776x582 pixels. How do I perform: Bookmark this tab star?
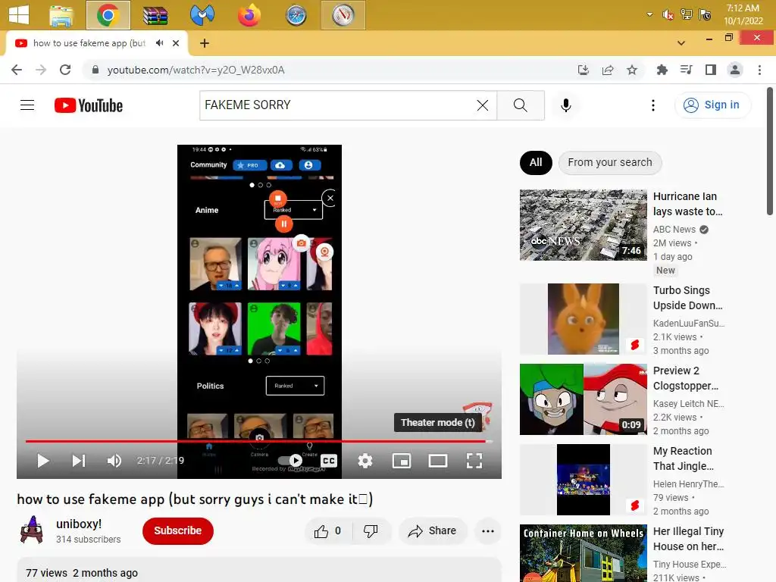pos(632,70)
